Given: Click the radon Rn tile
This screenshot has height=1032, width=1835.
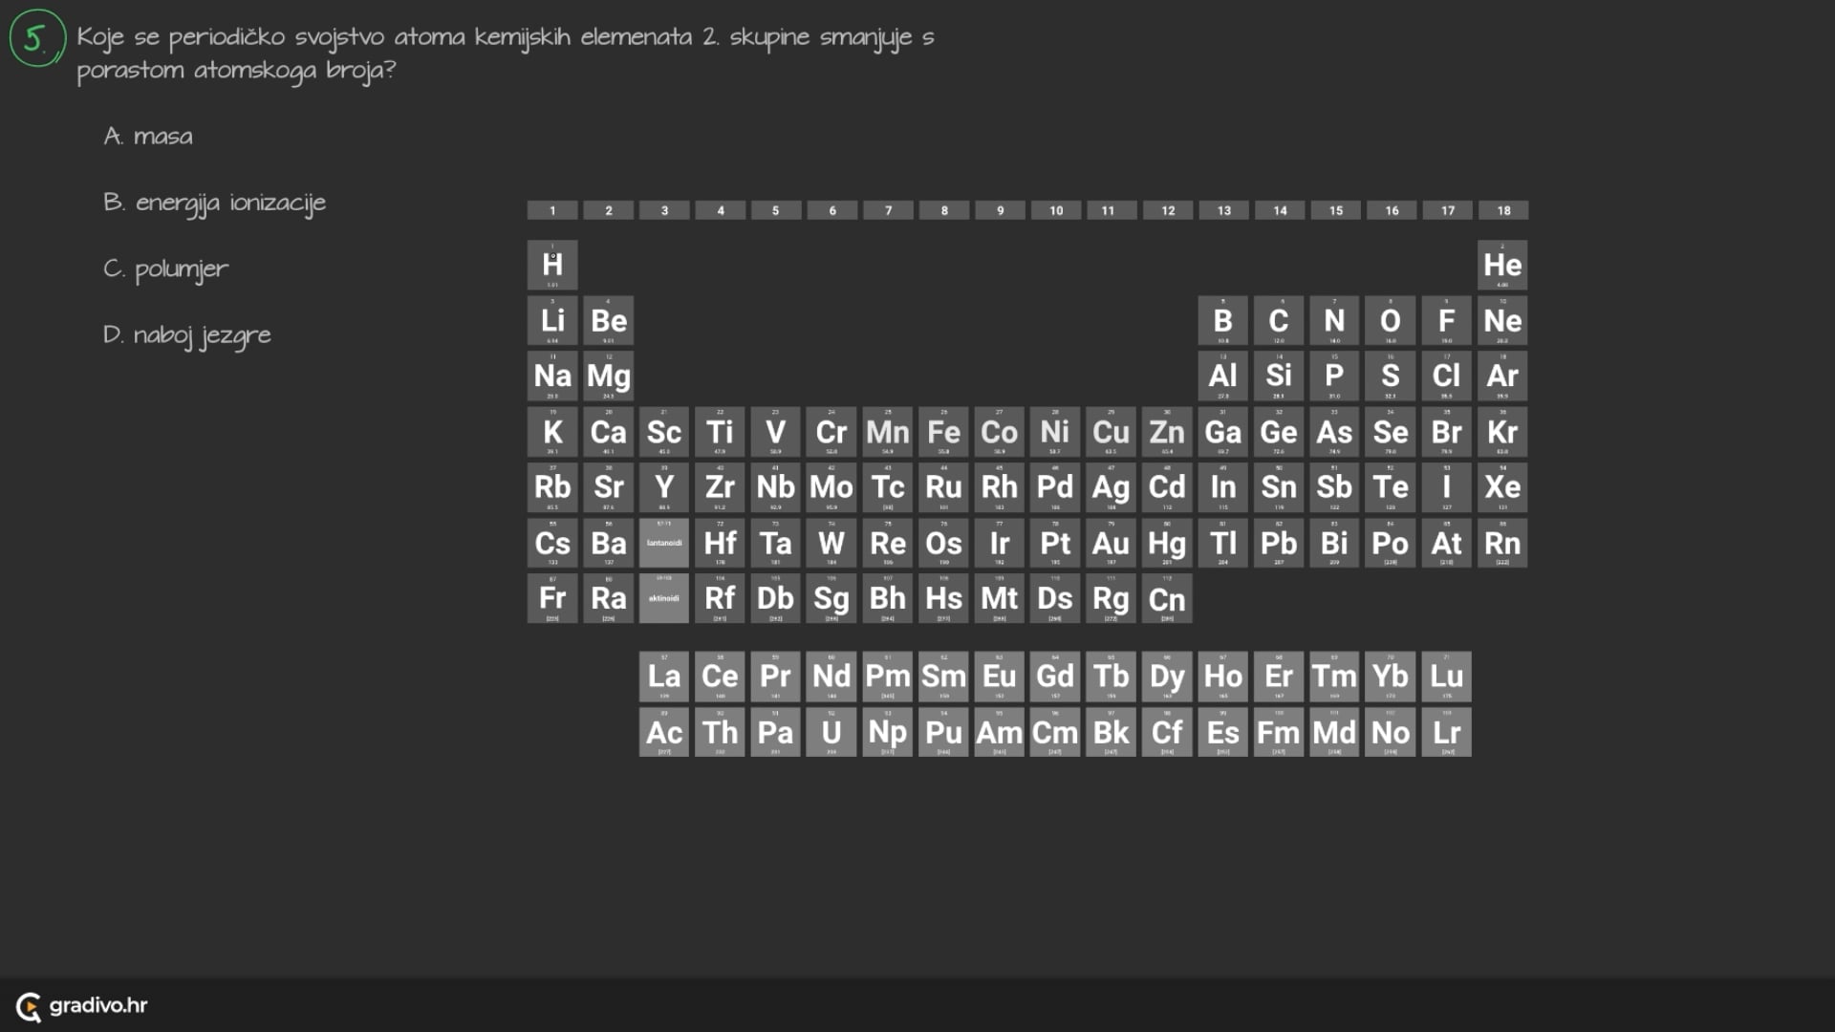Looking at the screenshot, I should pyautogui.click(x=1502, y=543).
